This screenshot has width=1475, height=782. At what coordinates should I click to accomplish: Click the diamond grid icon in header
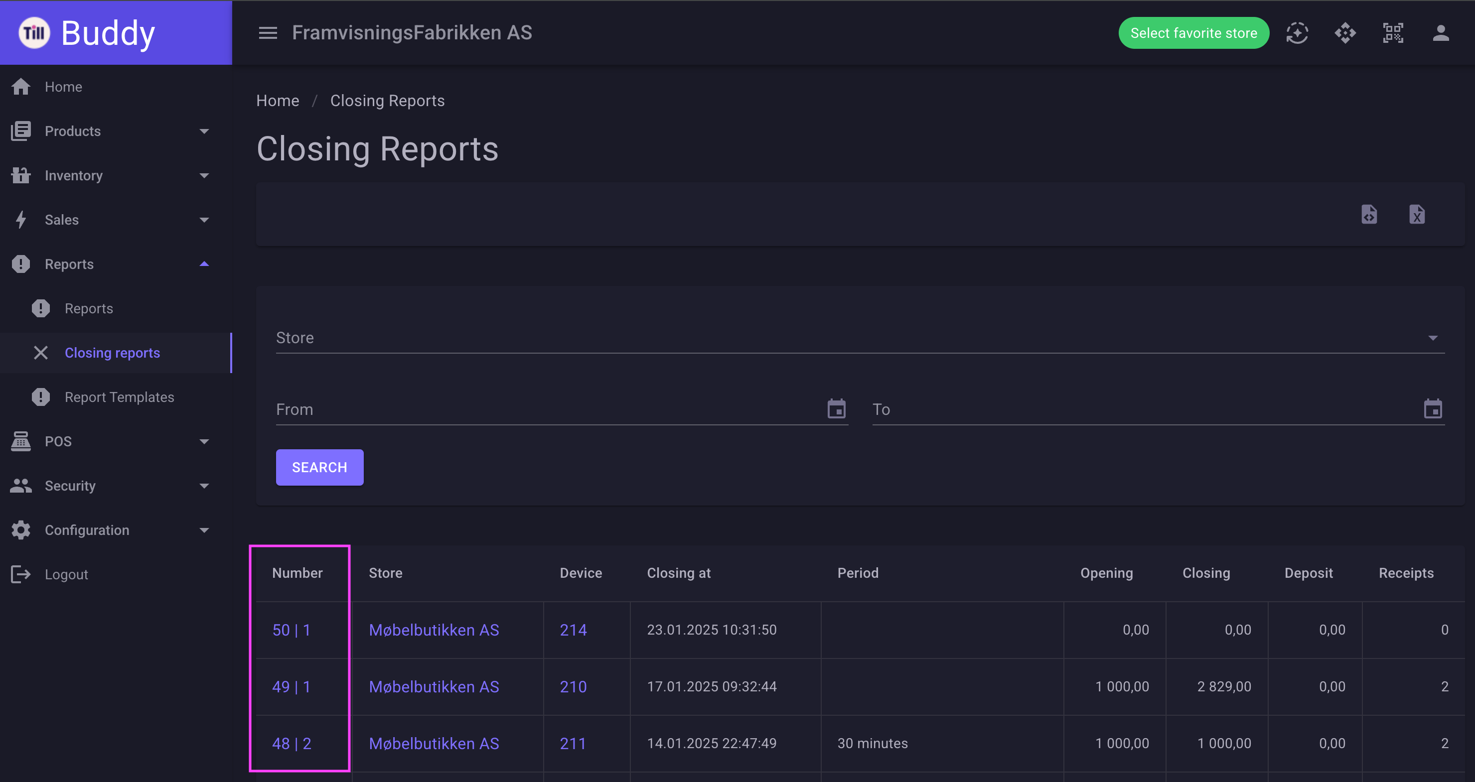1345,33
